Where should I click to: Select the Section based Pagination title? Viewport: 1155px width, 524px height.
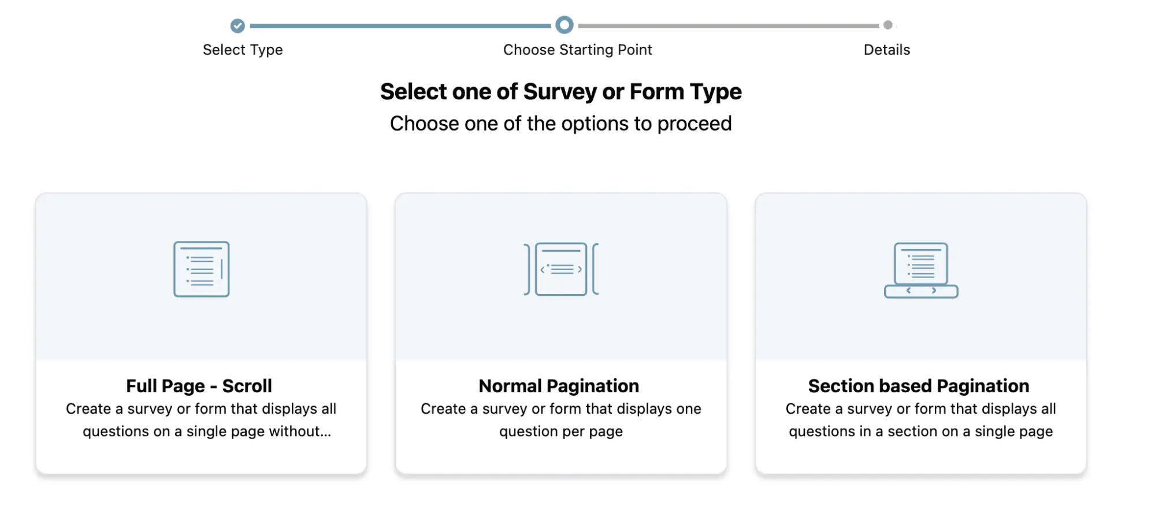(918, 385)
